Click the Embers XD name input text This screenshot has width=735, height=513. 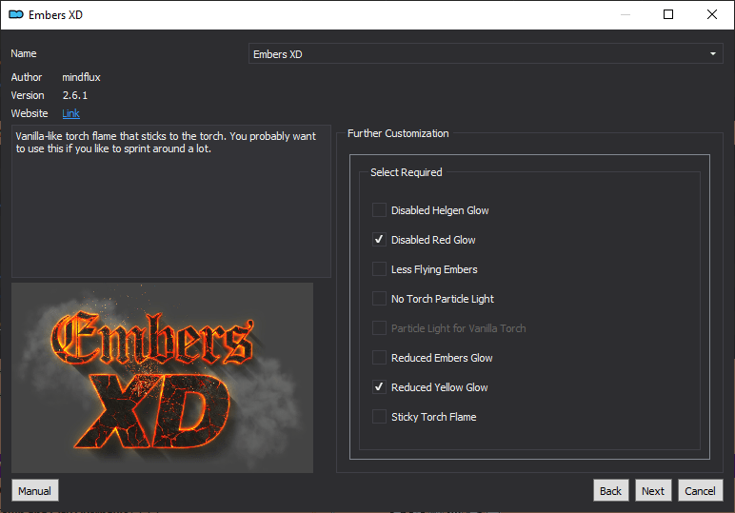pyautogui.click(x=277, y=54)
